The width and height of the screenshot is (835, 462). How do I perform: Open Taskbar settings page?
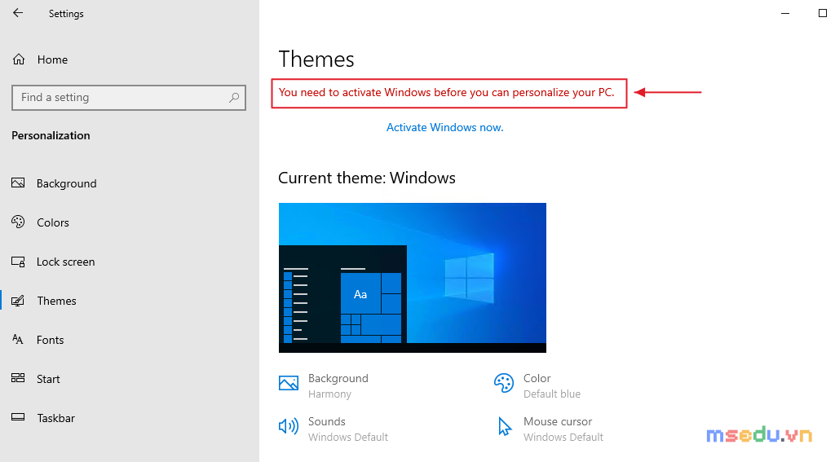(x=56, y=418)
